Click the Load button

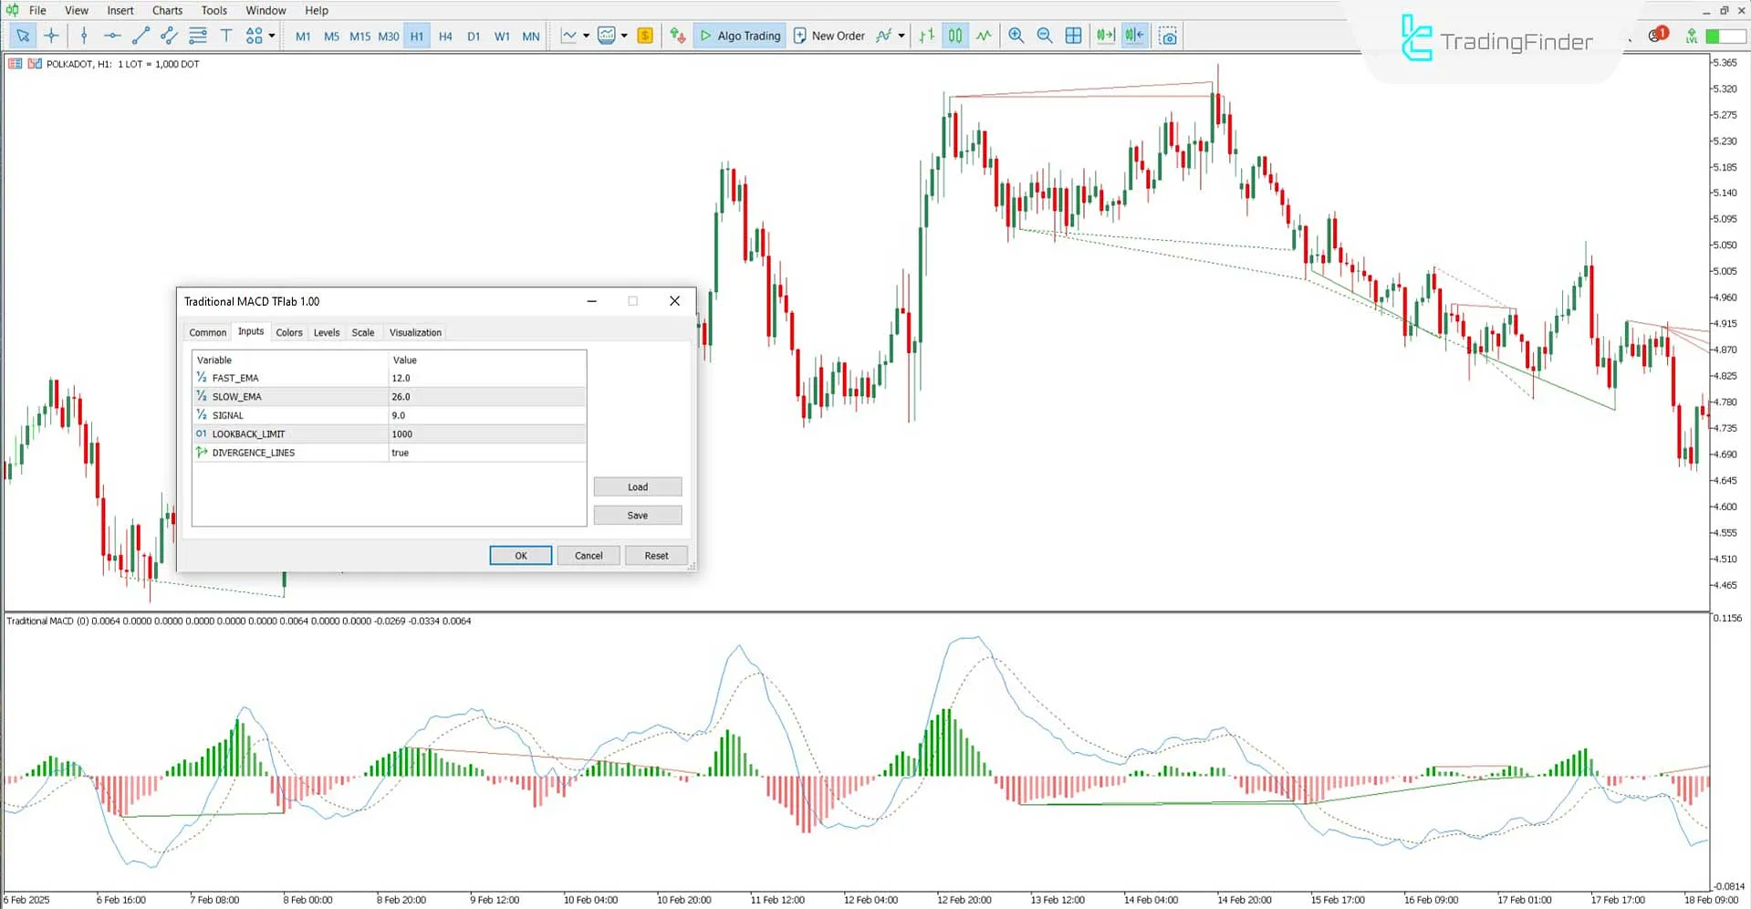point(637,486)
